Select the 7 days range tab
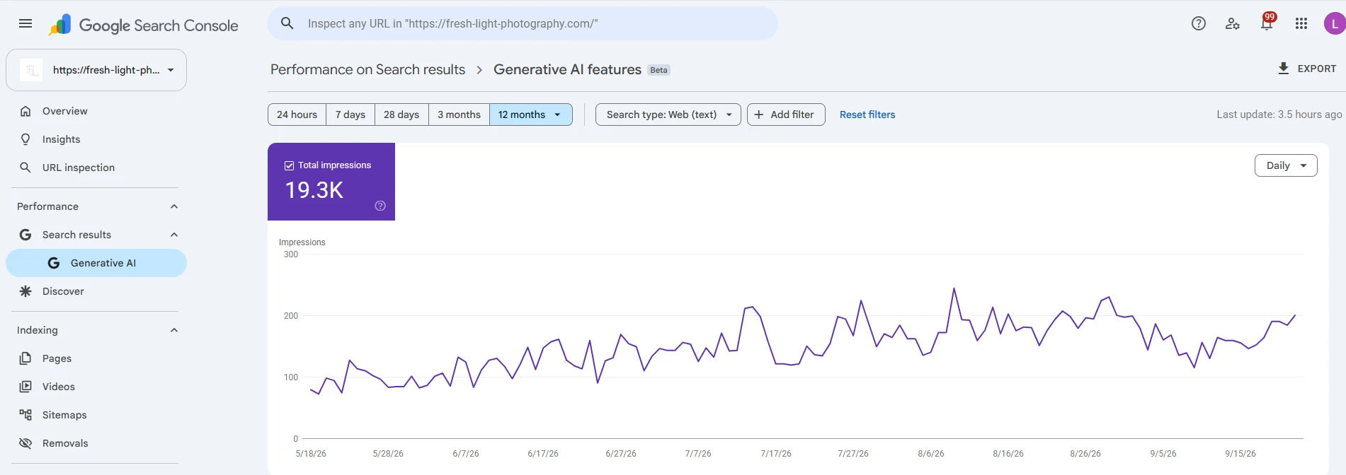 [350, 115]
